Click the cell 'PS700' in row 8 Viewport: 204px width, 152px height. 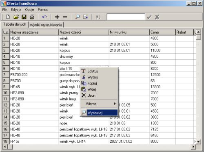34,81
